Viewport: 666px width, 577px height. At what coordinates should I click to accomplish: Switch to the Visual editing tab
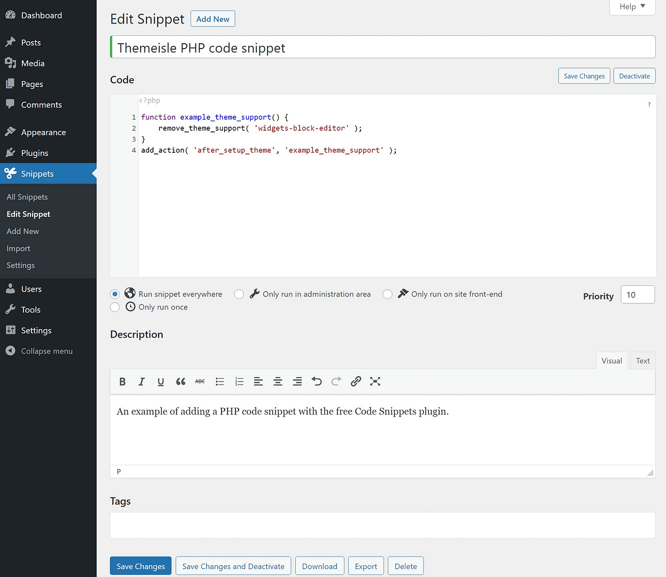(x=611, y=361)
